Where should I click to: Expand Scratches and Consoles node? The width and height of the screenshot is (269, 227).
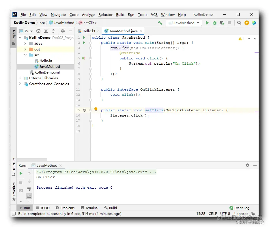coord(20,84)
